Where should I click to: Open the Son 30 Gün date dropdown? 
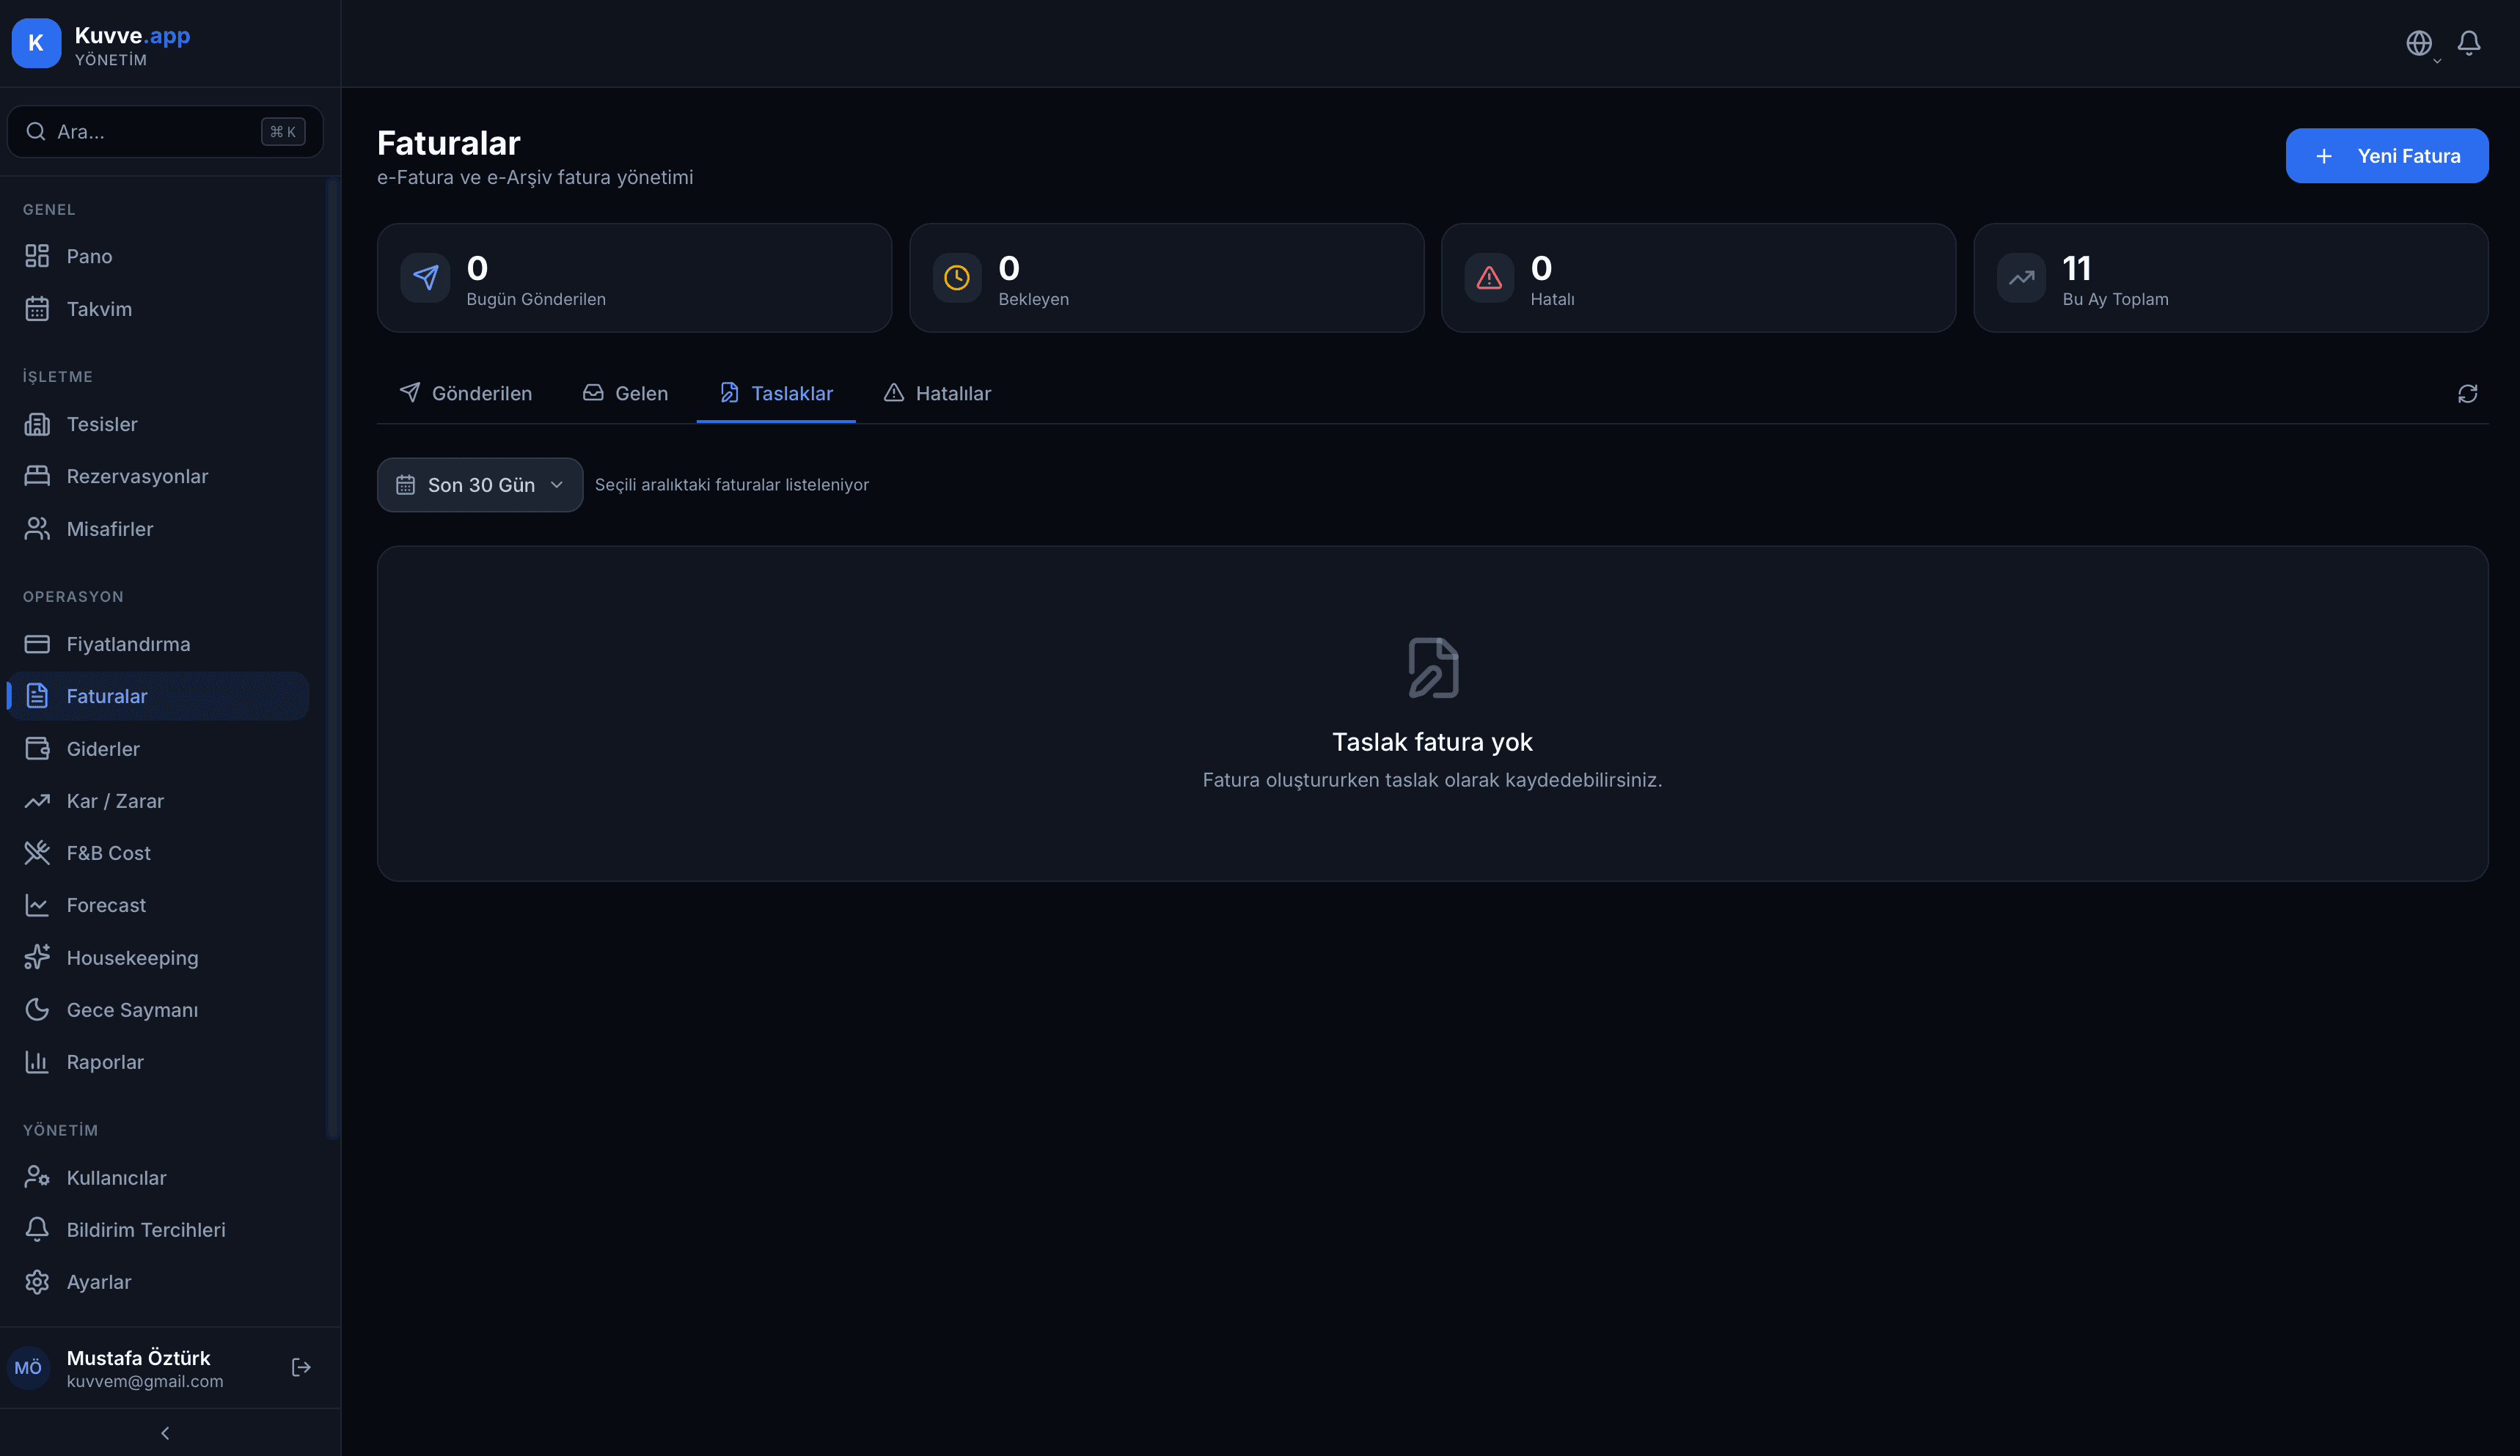tap(480, 485)
